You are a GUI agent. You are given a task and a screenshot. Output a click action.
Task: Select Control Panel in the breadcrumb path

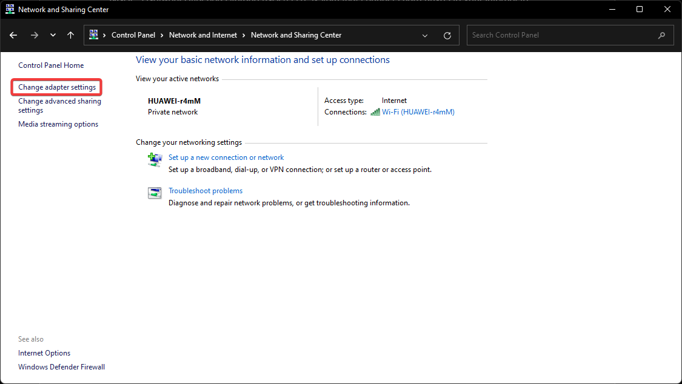pos(134,35)
